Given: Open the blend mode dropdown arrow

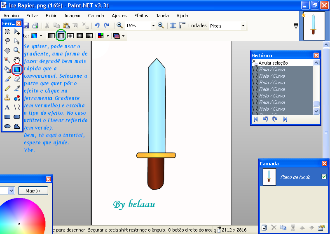Looking at the screenshot, I should pyautogui.click(x=123, y=36).
